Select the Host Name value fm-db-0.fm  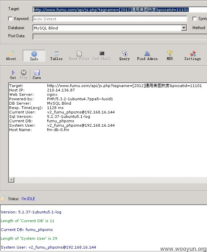pos(58,130)
